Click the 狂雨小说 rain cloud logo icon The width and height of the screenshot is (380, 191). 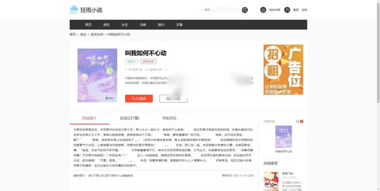(x=74, y=10)
